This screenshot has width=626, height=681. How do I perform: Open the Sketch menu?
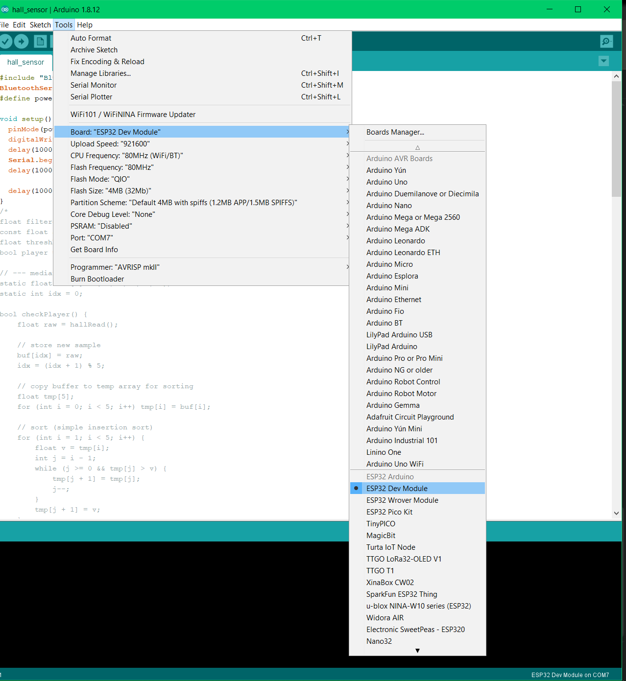(x=40, y=24)
